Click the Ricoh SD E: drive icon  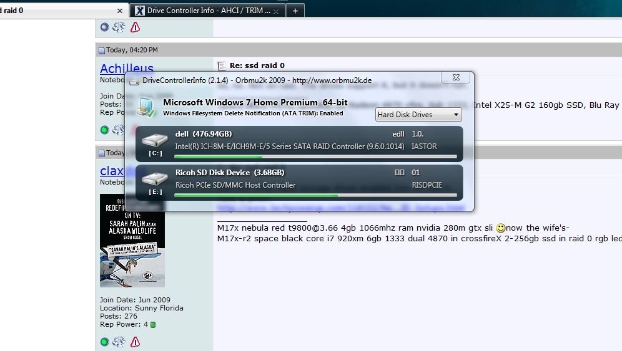[x=155, y=179]
